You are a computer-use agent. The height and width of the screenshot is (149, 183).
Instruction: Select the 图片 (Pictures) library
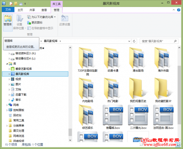(x=18, y=84)
